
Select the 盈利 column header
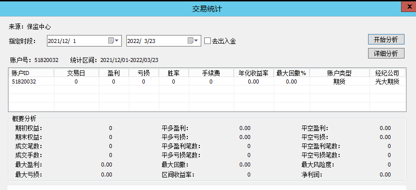tap(114, 73)
